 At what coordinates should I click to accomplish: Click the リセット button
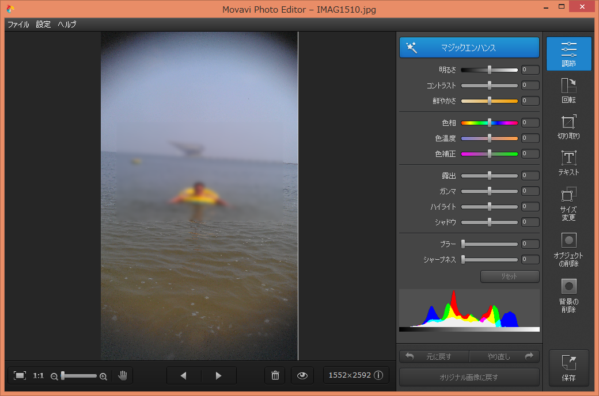510,276
